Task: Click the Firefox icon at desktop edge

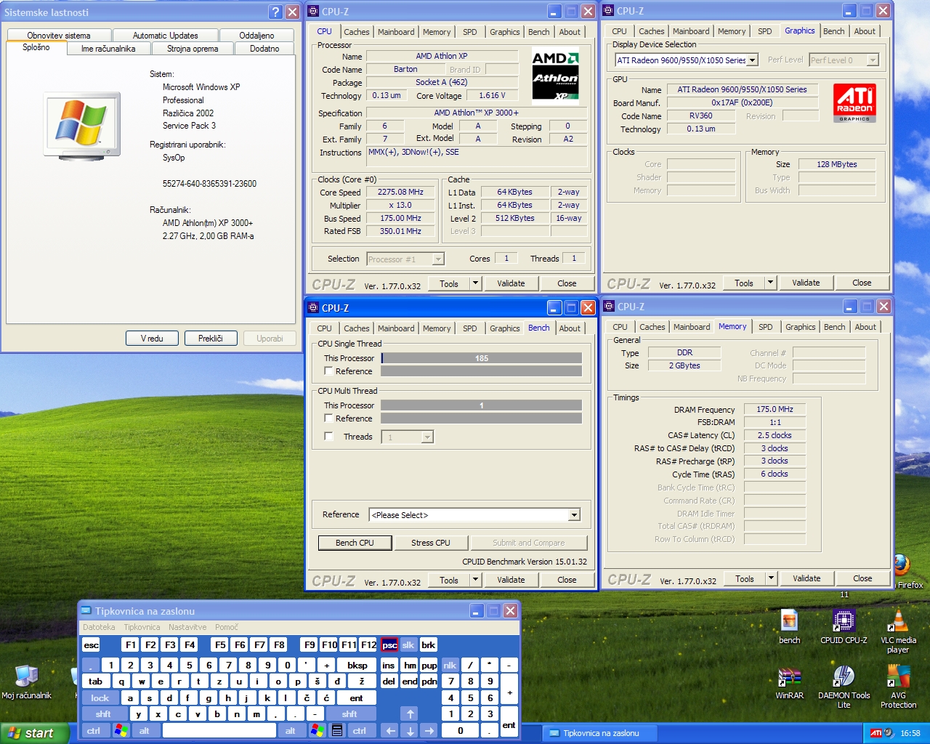Action: 903,566
